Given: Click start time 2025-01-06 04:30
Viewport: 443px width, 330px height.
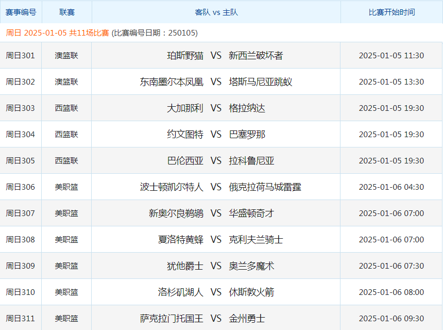Looking at the screenshot, I should (391, 187).
